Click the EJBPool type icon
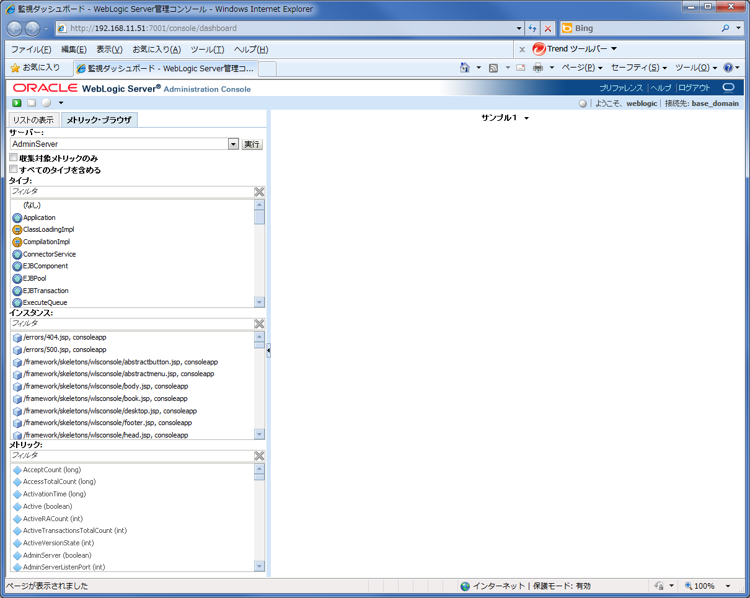The height and width of the screenshot is (598, 750). [x=17, y=279]
